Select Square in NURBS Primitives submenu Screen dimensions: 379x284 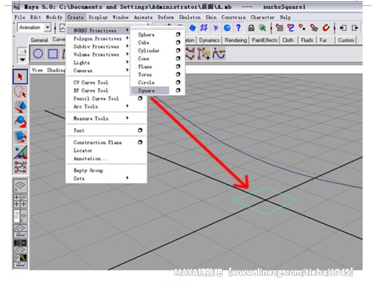tap(150, 90)
